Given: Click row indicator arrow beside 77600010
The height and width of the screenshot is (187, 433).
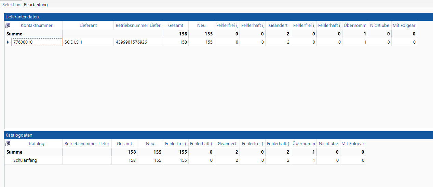Looking at the screenshot, I should click(8, 42).
